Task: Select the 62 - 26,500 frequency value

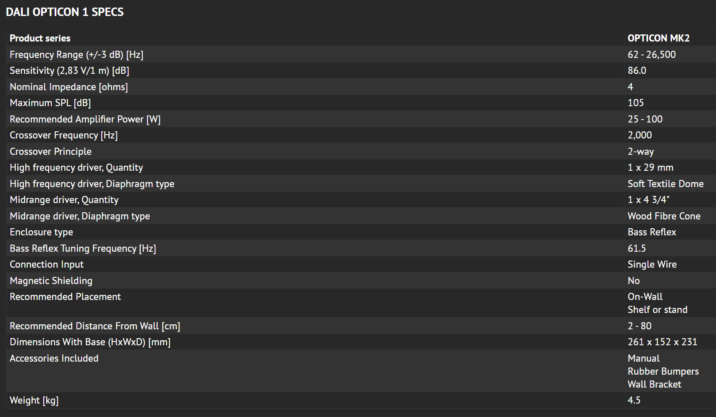Action: [651, 55]
